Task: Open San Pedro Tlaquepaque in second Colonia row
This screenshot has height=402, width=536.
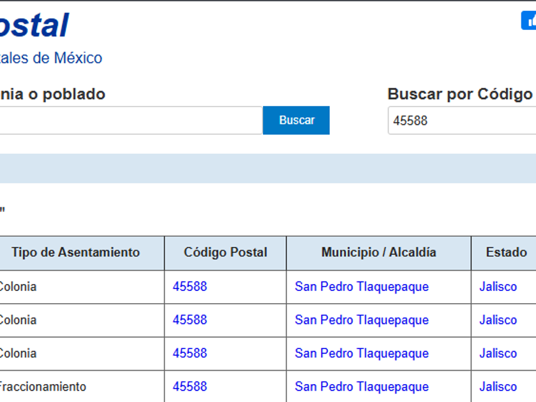Action: click(x=362, y=320)
